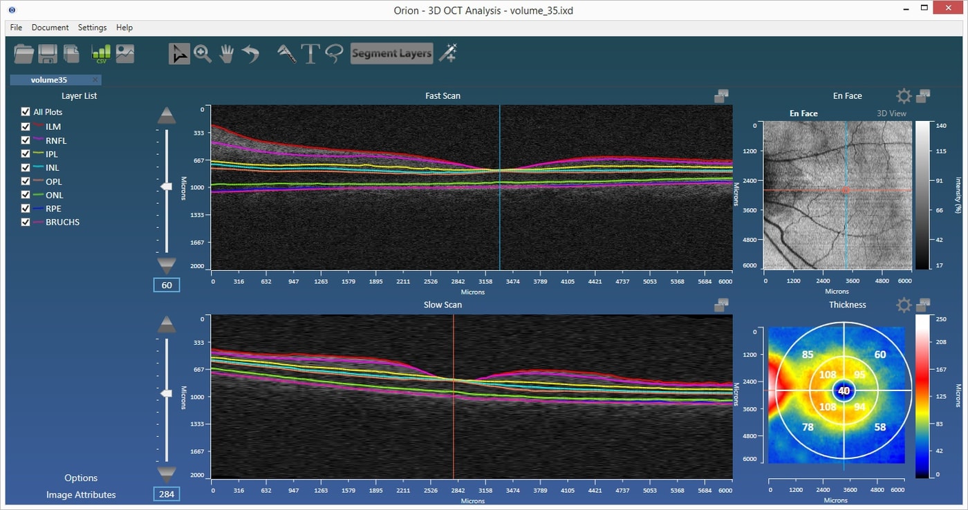The width and height of the screenshot is (968, 510).
Task: Click Fast Scan slider down arrow
Action: tap(167, 265)
